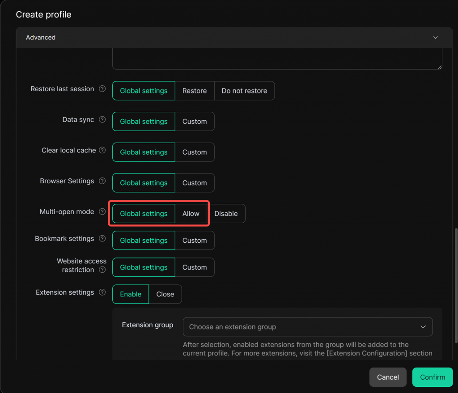Image resolution: width=458 pixels, height=393 pixels.
Task: Click the dialog's vertical scrollbar
Action: [456, 286]
